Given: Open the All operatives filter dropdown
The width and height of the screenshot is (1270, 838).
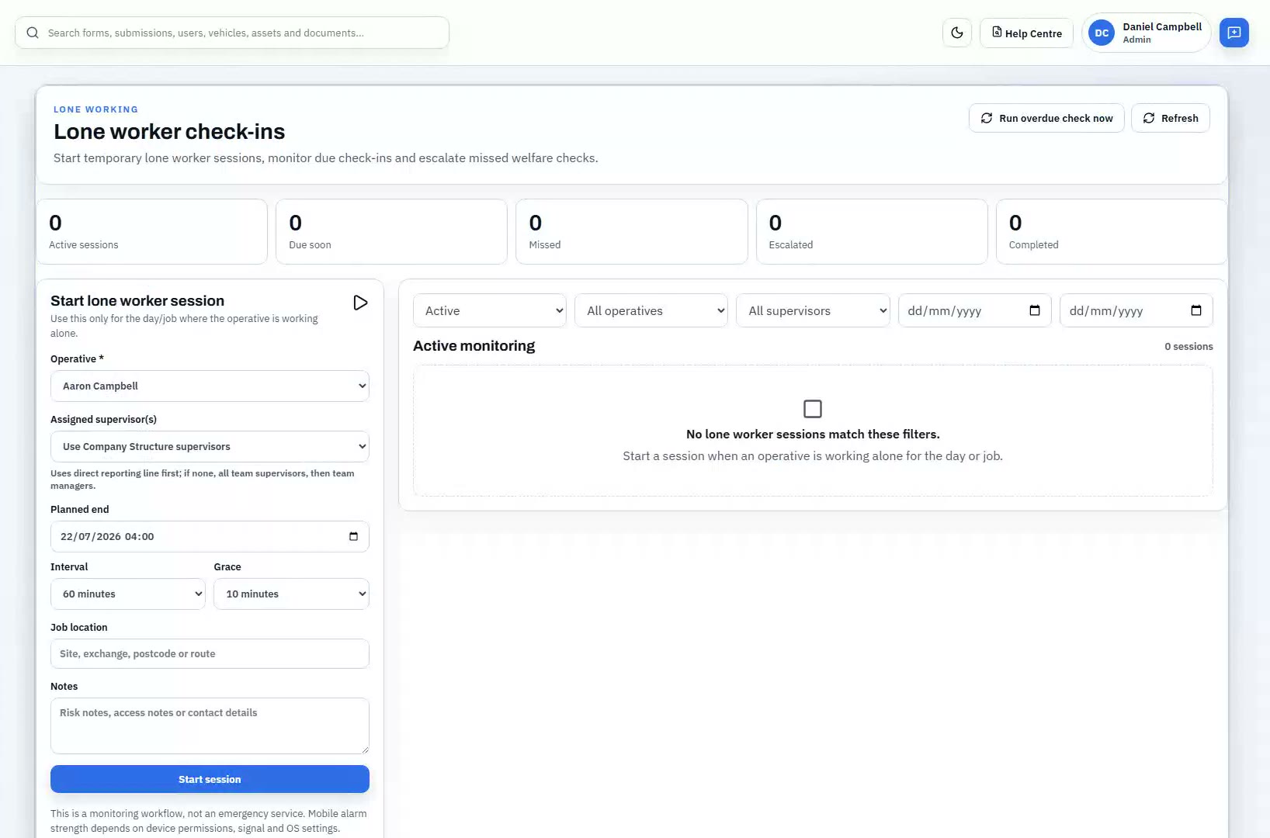Looking at the screenshot, I should pos(651,310).
